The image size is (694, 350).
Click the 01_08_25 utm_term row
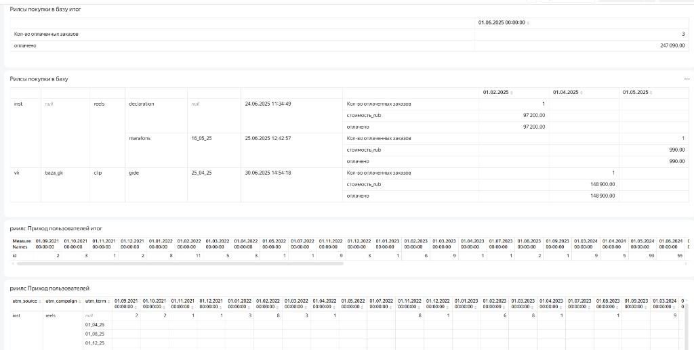pos(95,334)
